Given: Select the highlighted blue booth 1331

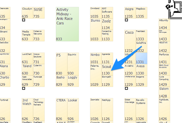Looking at the screenshot, I should (141, 58).
